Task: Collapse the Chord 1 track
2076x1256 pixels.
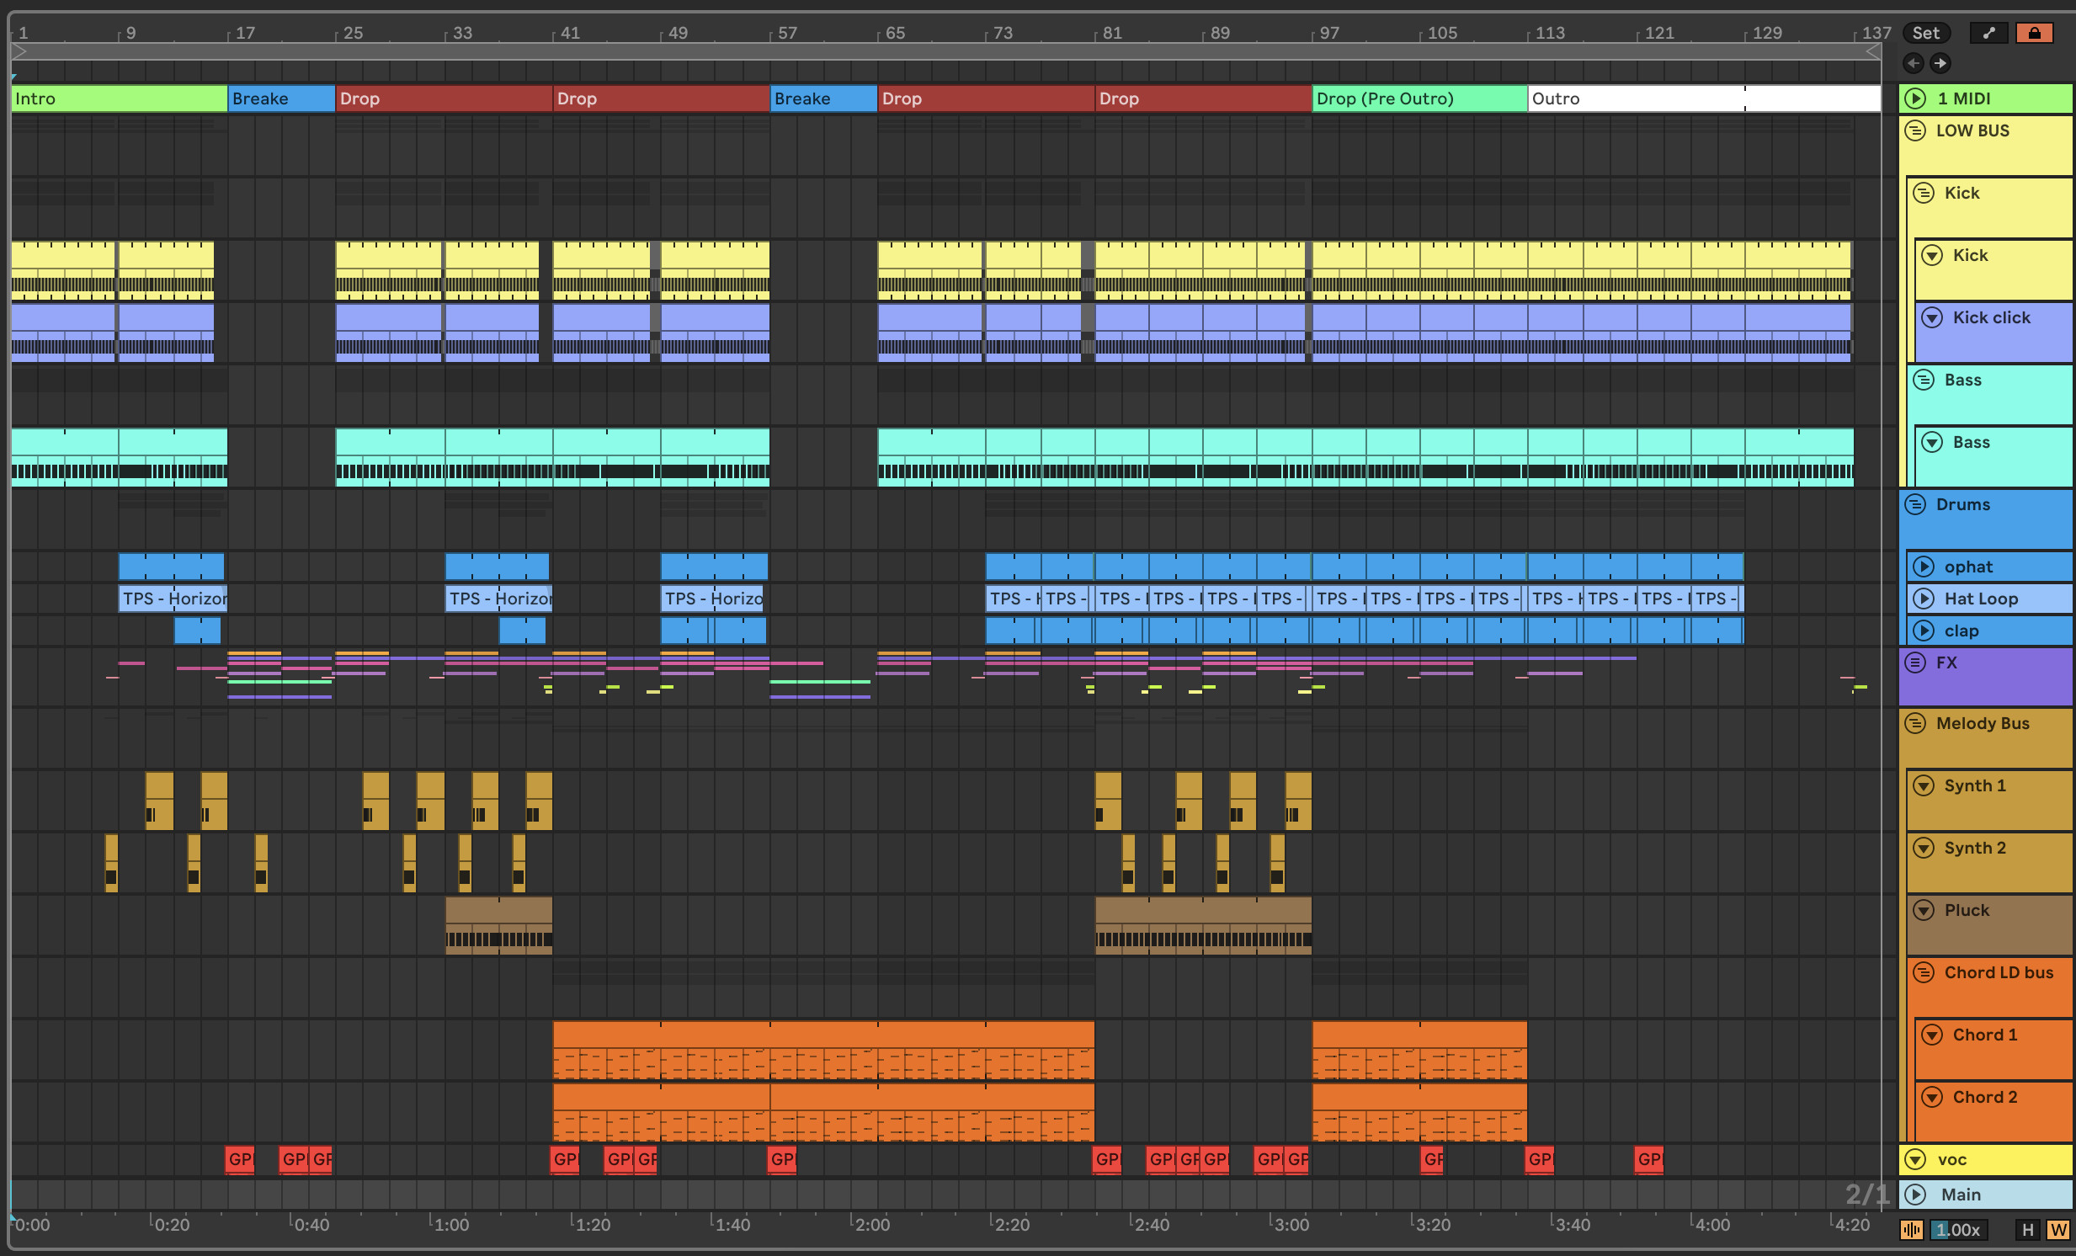Action: [x=1932, y=1035]
